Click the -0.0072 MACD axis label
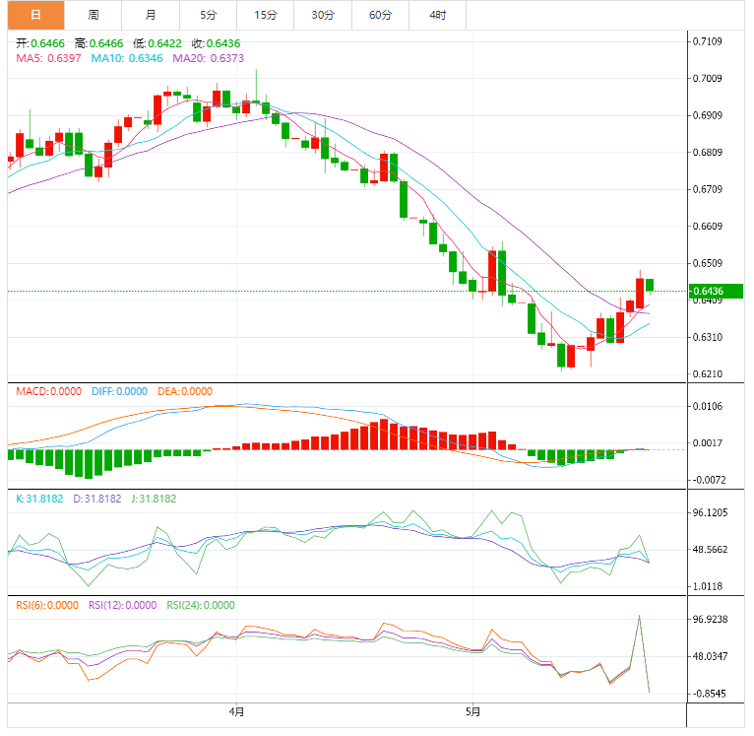This screenshot has height=736, width=754. [x=710, y=480]
